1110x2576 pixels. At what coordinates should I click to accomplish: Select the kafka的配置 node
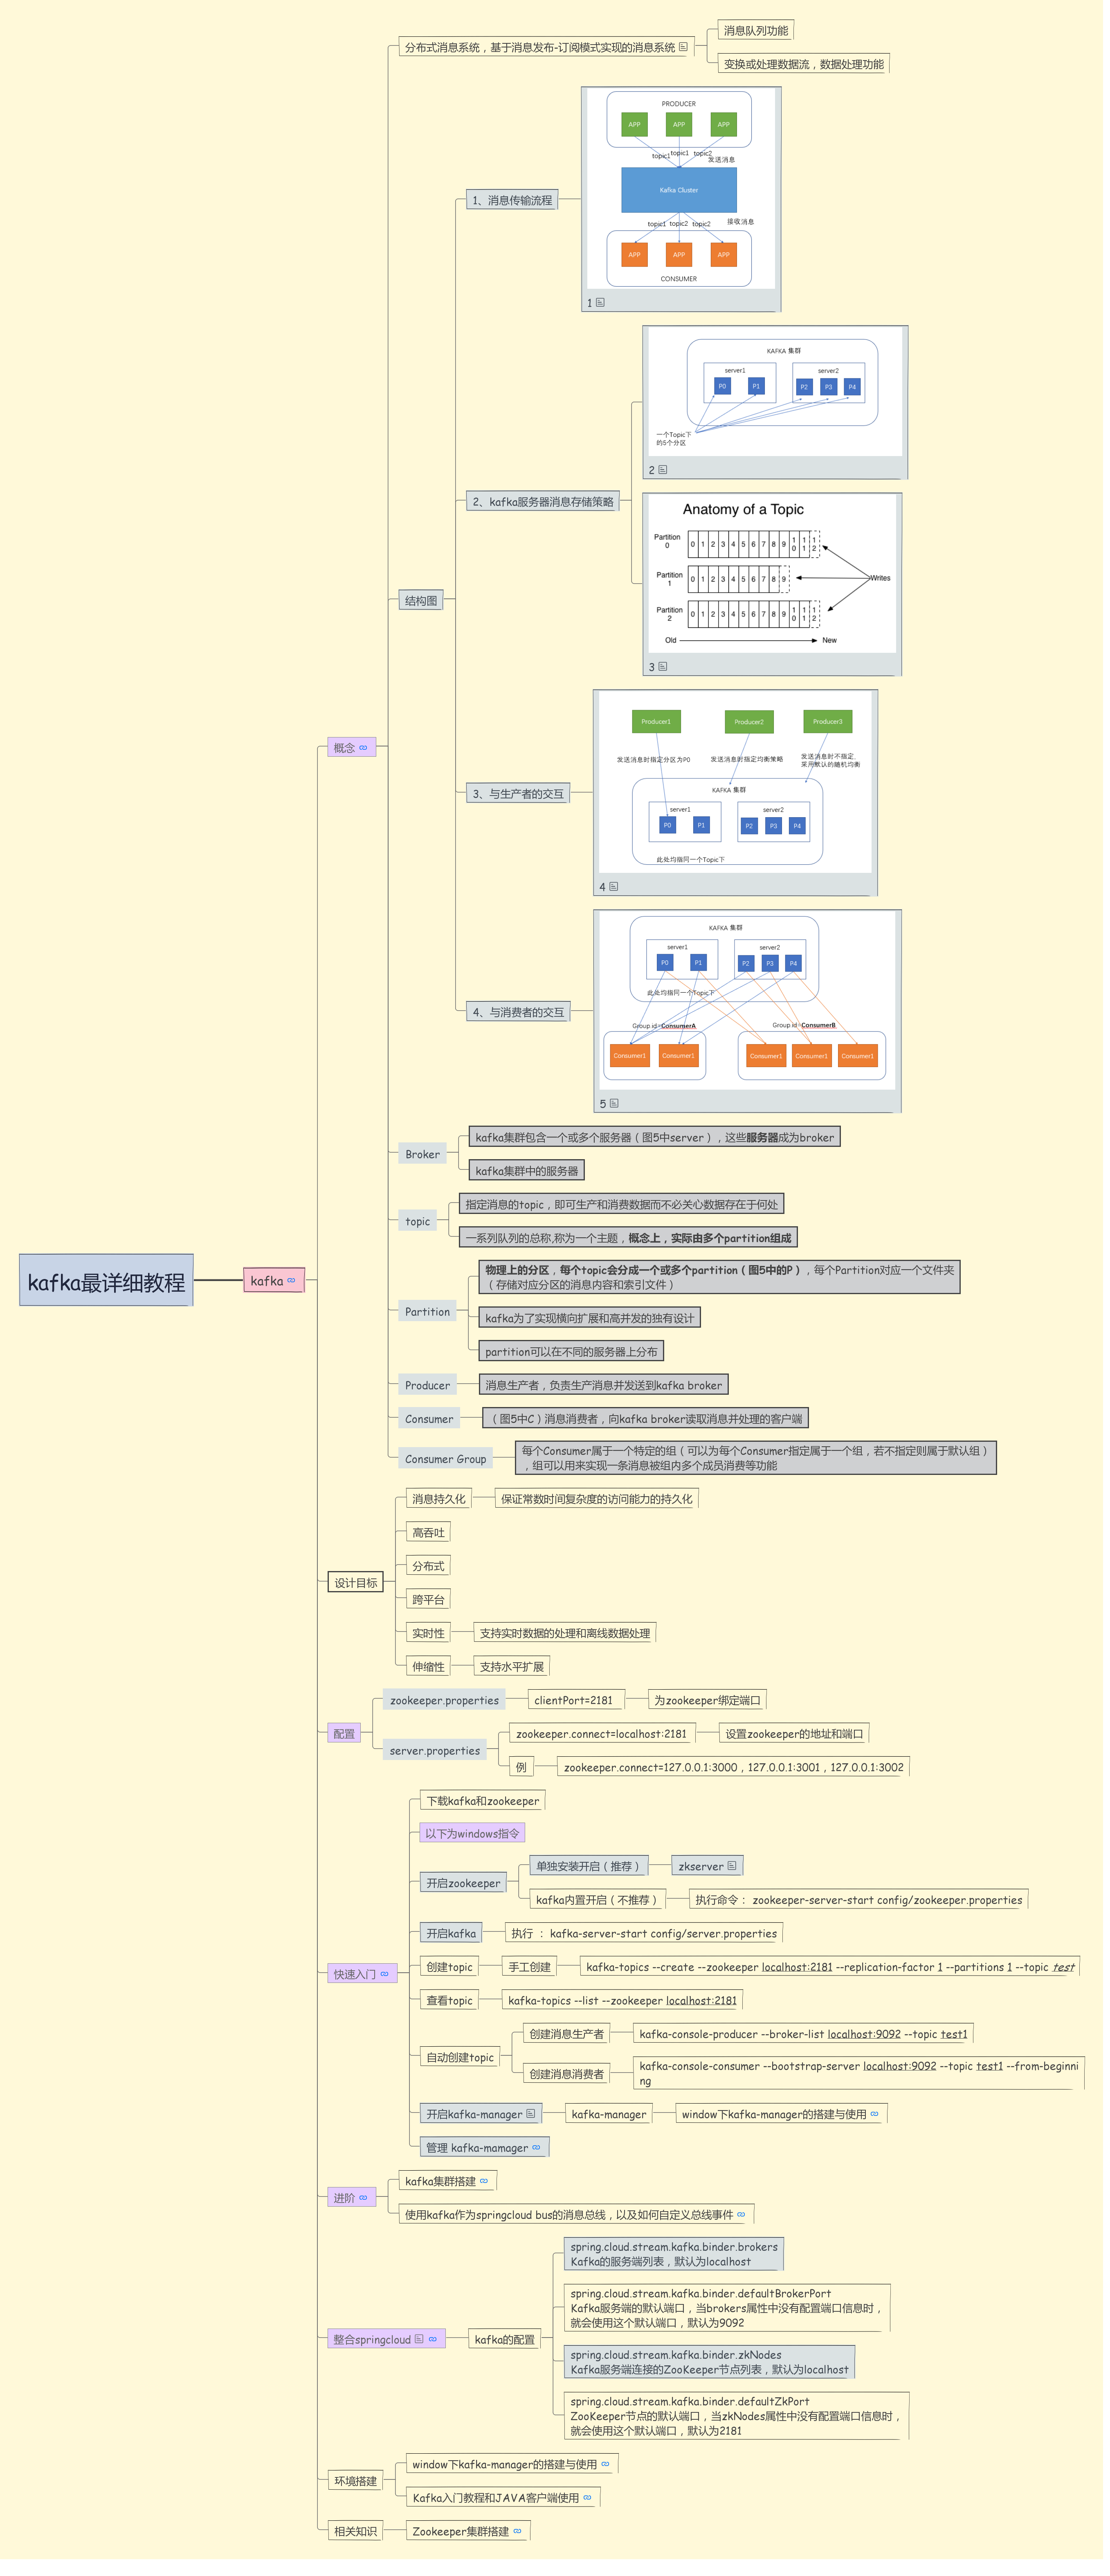tap(508, 2353)
